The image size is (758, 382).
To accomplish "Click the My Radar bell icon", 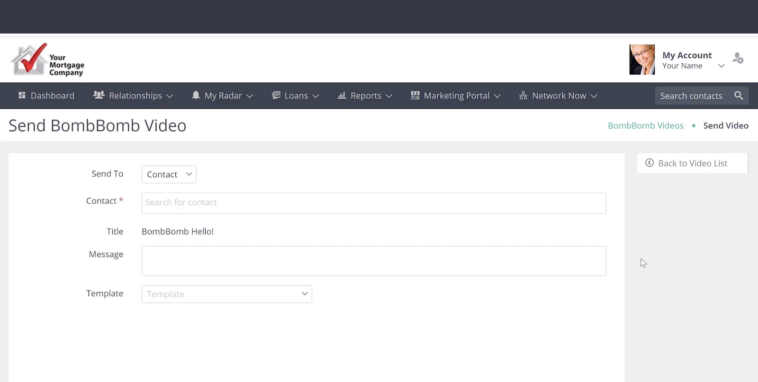I will 196,95.
